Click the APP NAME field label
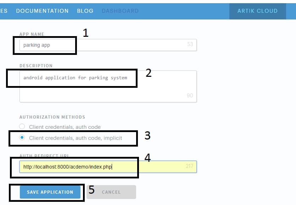 pyautogui.click(x=32, y=34)
